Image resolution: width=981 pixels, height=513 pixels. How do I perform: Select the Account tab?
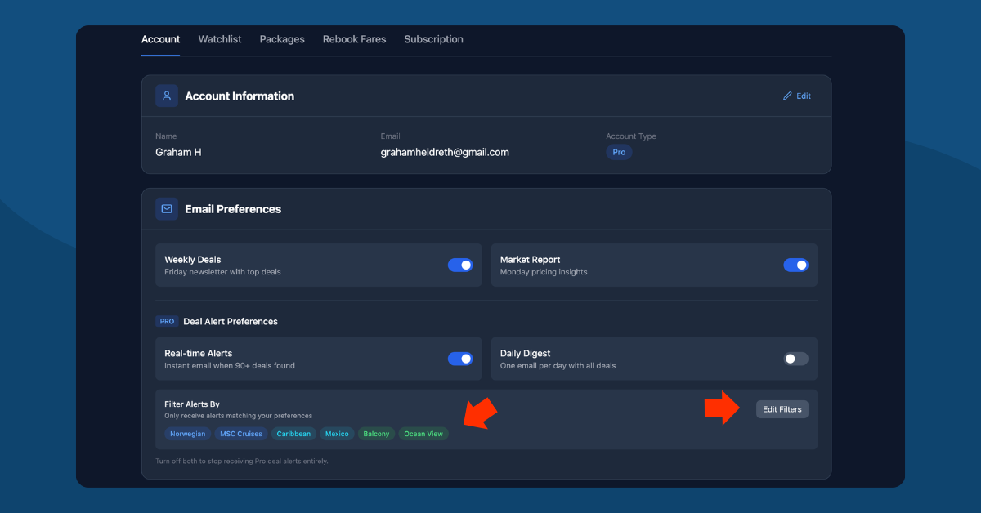click(160, 39)
